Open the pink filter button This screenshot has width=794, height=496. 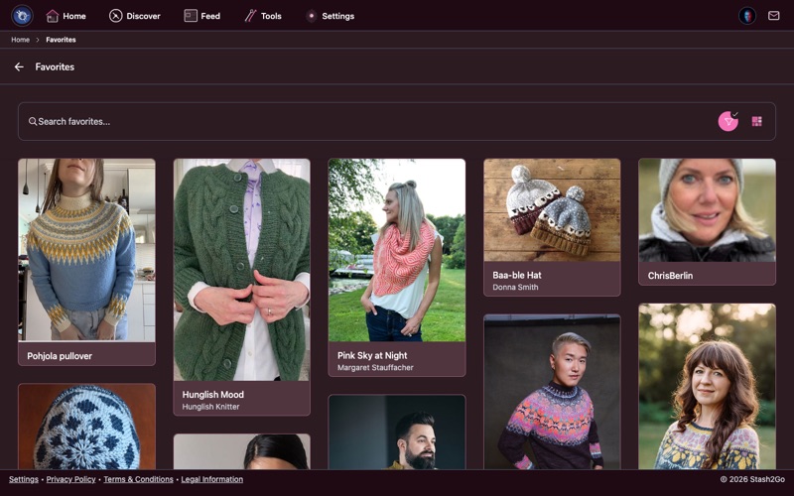tap(728, 121)
